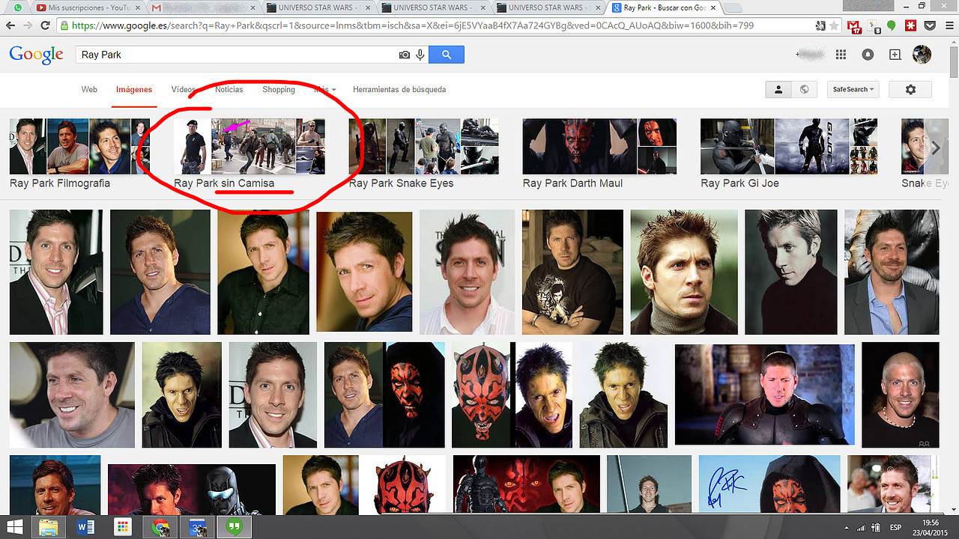Open the Windows Start button
The width and height of the screenshot is (959, 539).
tap(14, 527)
